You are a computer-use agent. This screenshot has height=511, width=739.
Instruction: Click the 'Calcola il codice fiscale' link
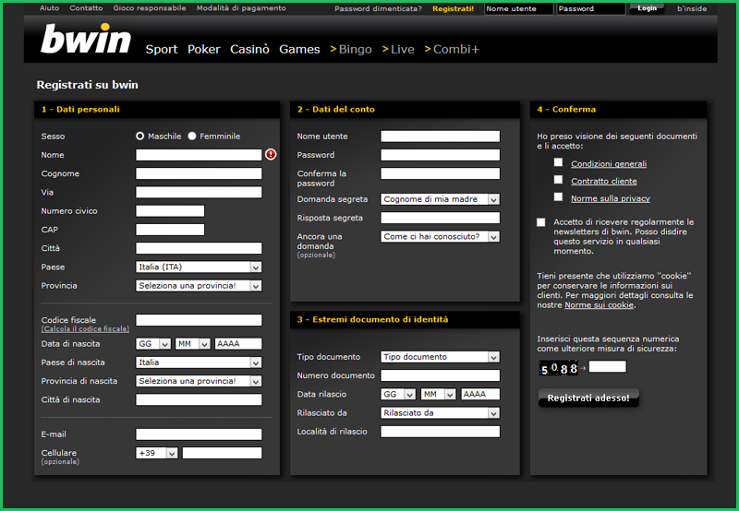point(85,329)
